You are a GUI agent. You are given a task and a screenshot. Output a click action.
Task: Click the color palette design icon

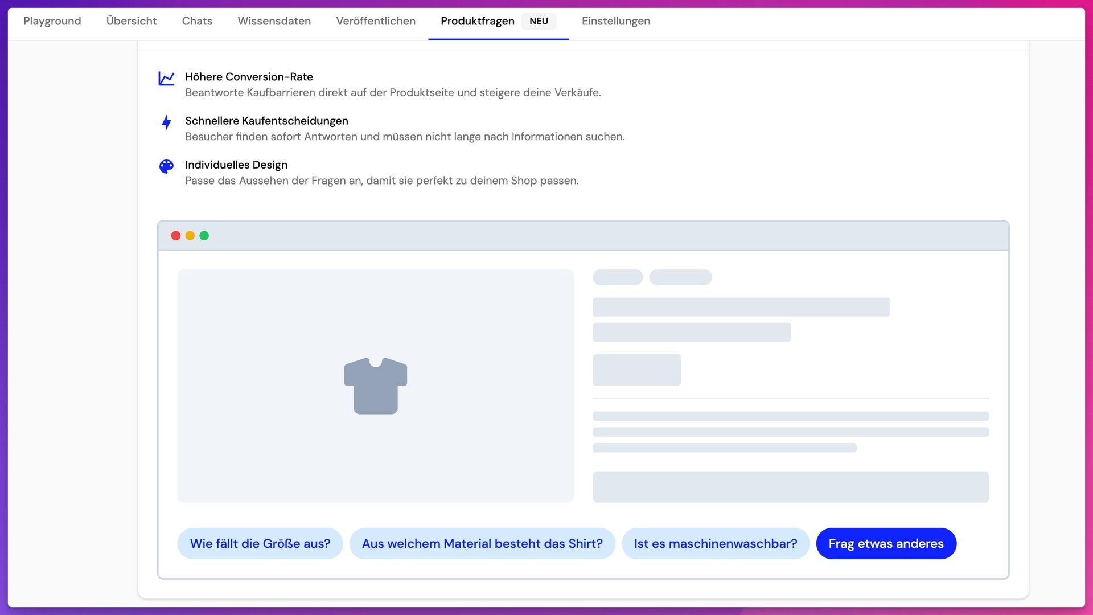pyautogui.click(x=166, y=166)
